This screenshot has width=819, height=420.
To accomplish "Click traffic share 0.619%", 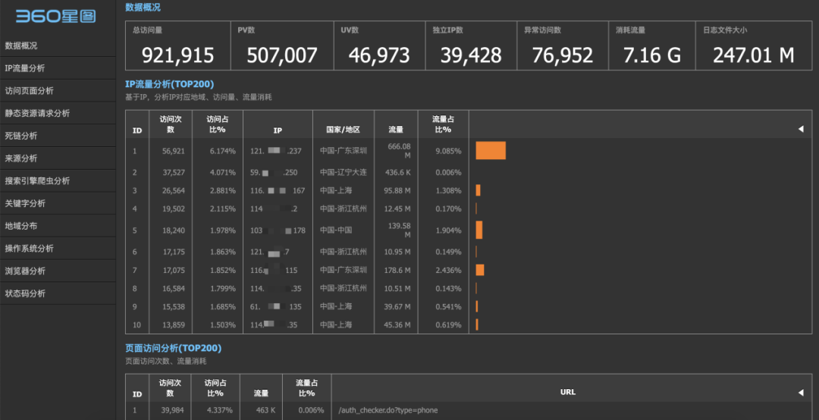I will [448, 325].
